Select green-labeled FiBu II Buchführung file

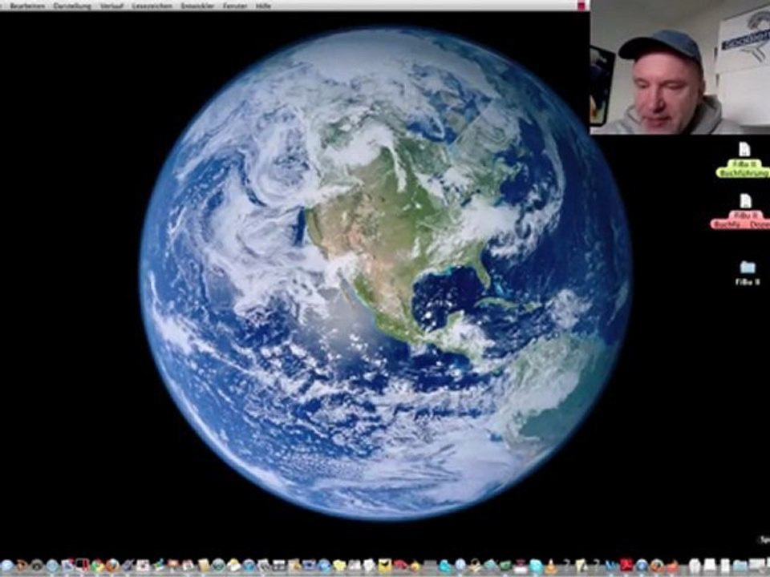[744, 160]
